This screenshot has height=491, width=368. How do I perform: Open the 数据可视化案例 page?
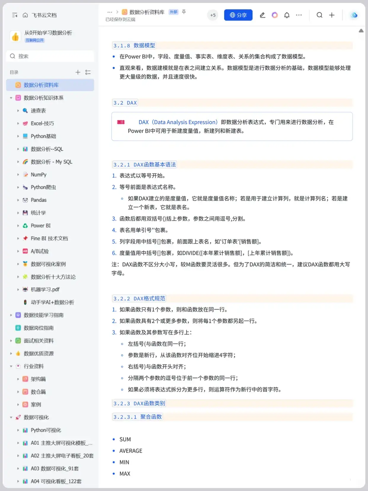(48, 264)
